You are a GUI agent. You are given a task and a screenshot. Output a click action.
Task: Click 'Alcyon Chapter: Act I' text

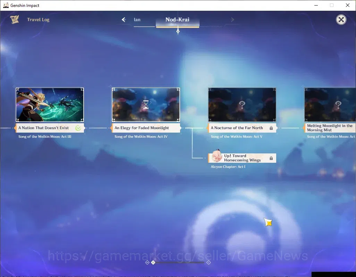coord(228,167)
